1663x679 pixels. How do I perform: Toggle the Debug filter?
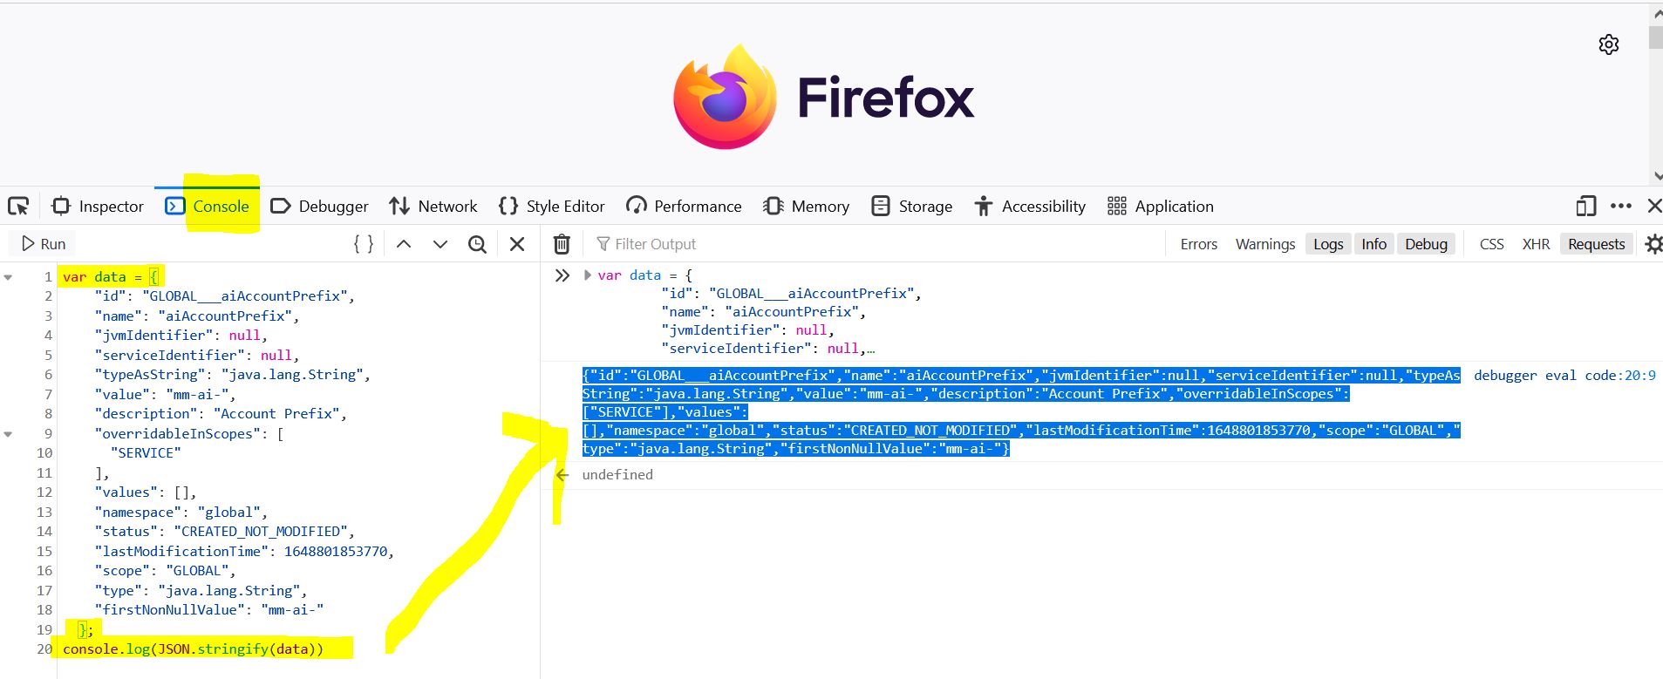click(1426, 244)
